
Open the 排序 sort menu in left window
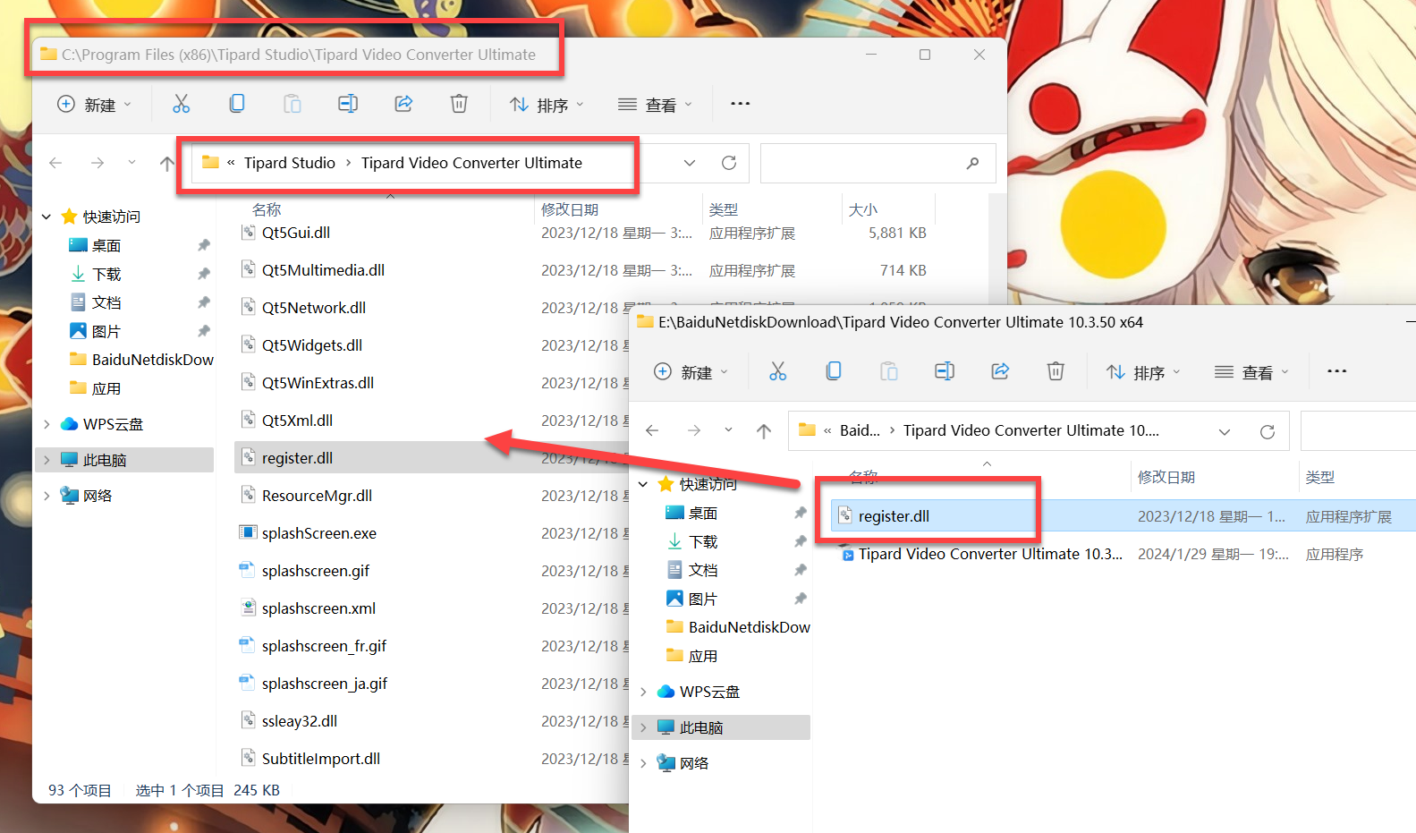(546, 105)
